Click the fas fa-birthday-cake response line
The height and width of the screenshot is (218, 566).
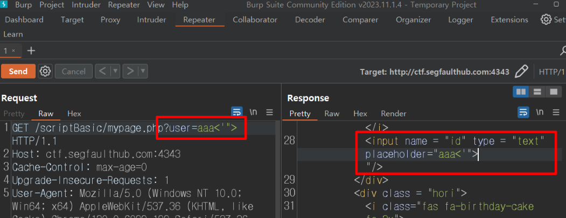coord(449,207)
